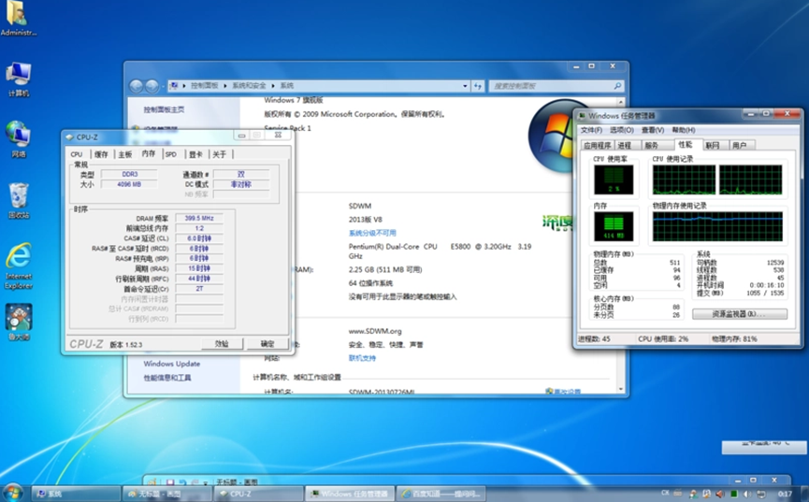
Task: Click the 内存 memory gauge in Task Manager
Action: coord(614,226)
